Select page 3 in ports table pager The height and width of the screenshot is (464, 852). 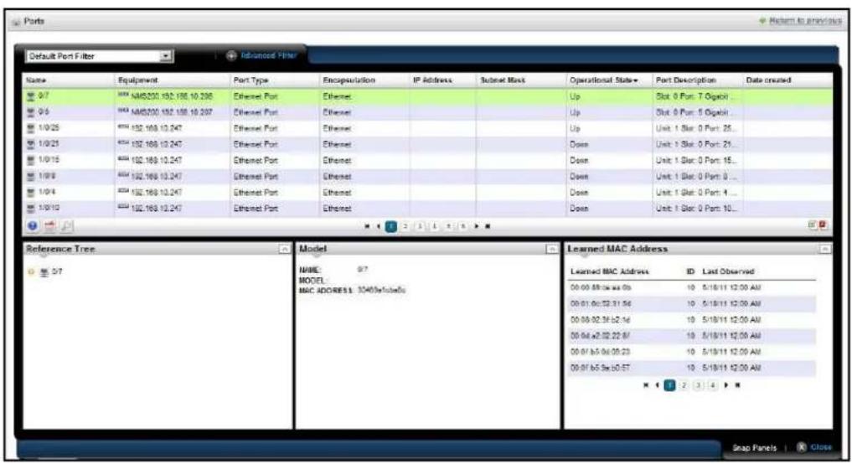click(420, 227)
